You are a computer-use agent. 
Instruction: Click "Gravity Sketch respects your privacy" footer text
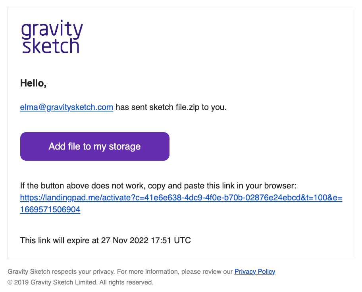[61, 271]
